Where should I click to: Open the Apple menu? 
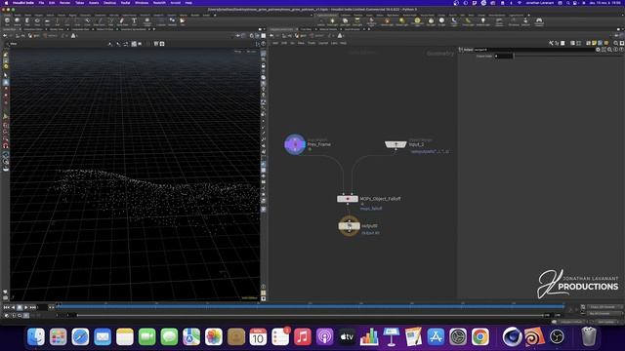(7, 3)
